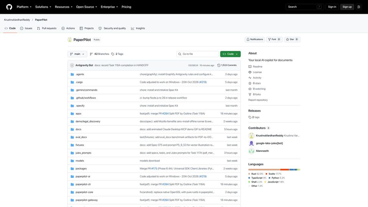
Task: Star the PaperPilot repository
Action: point(292,39)
